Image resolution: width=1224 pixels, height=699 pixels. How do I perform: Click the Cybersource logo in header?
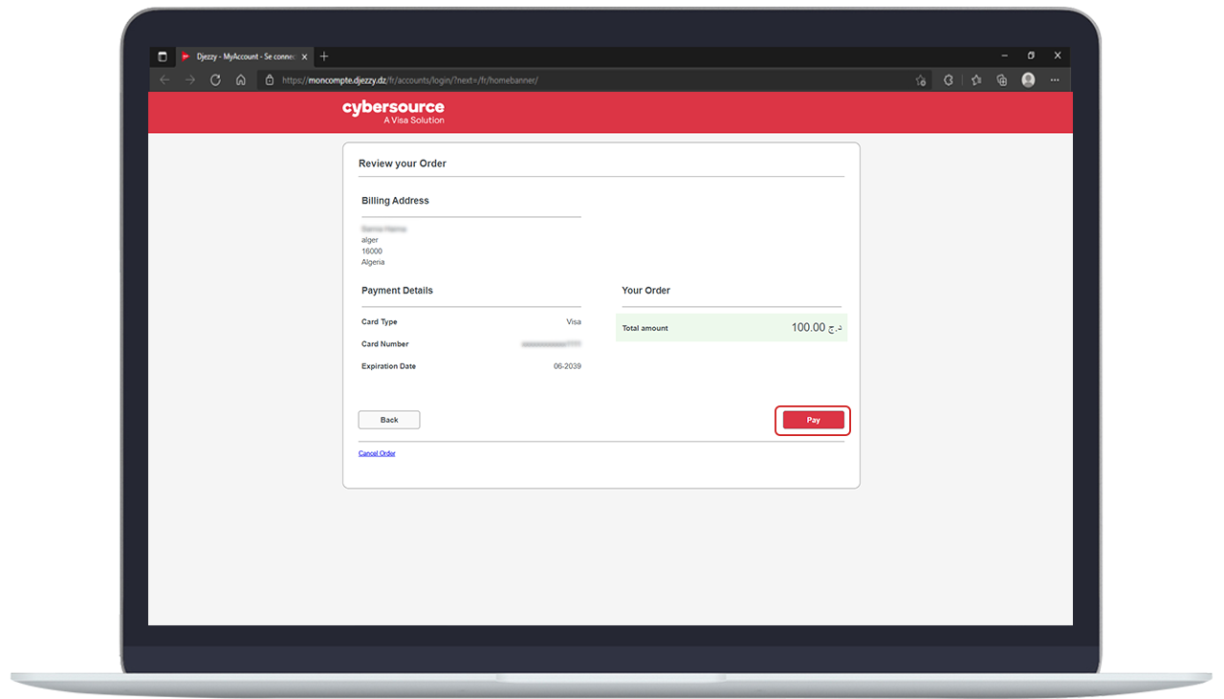[x=393, y=112]
